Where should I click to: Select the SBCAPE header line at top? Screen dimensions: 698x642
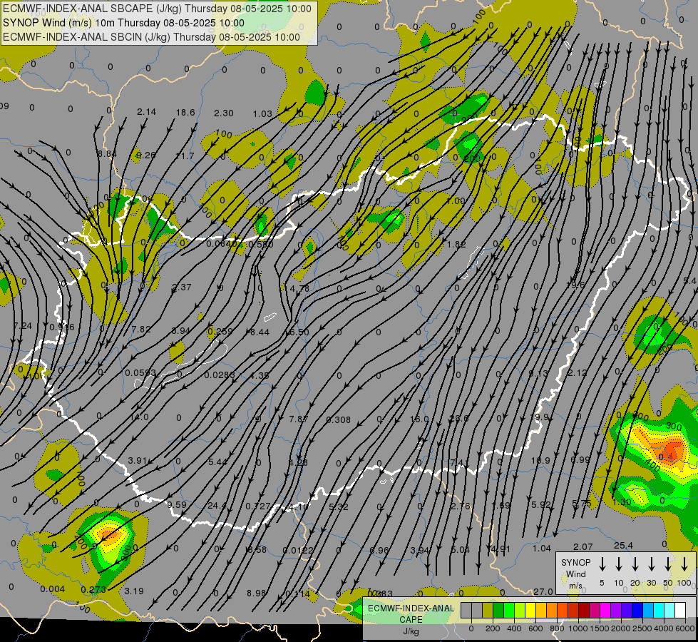157,9
